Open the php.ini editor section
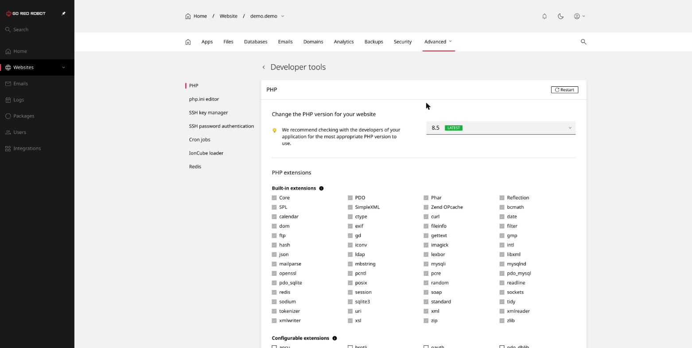The width and height of the screenshot is (692, 348). (204, 99)
